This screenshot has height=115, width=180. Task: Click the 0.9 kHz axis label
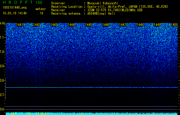2,66
